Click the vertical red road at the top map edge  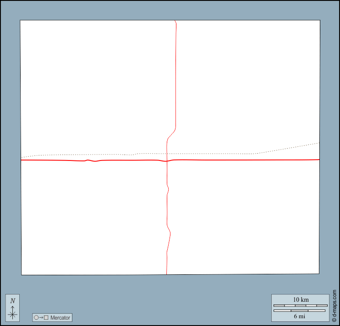(175, 22)
